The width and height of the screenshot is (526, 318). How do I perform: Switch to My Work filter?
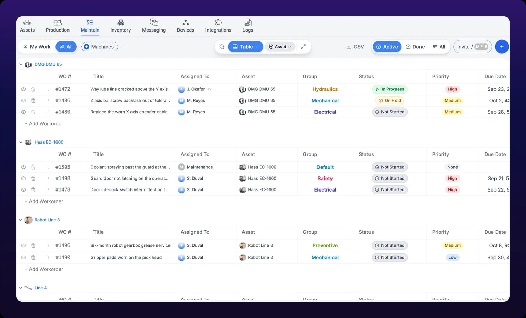pyautogui.click(x=37, y=47)
